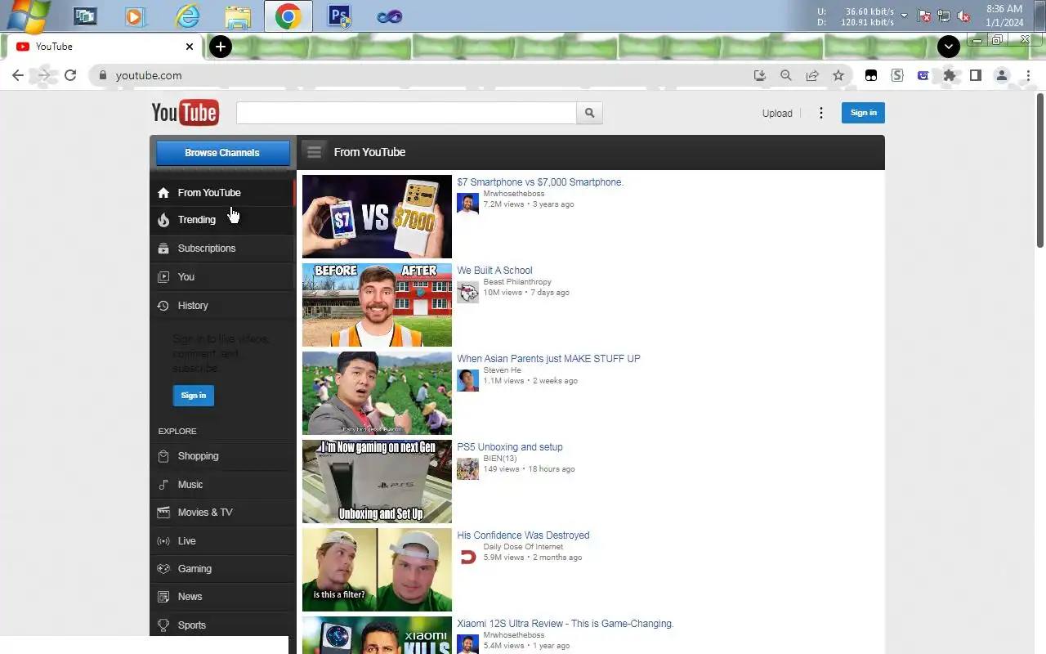Click the page vertical scrollbar thumb
This screenshot has width=1046, height=654.
click(x=1040, y=172)
